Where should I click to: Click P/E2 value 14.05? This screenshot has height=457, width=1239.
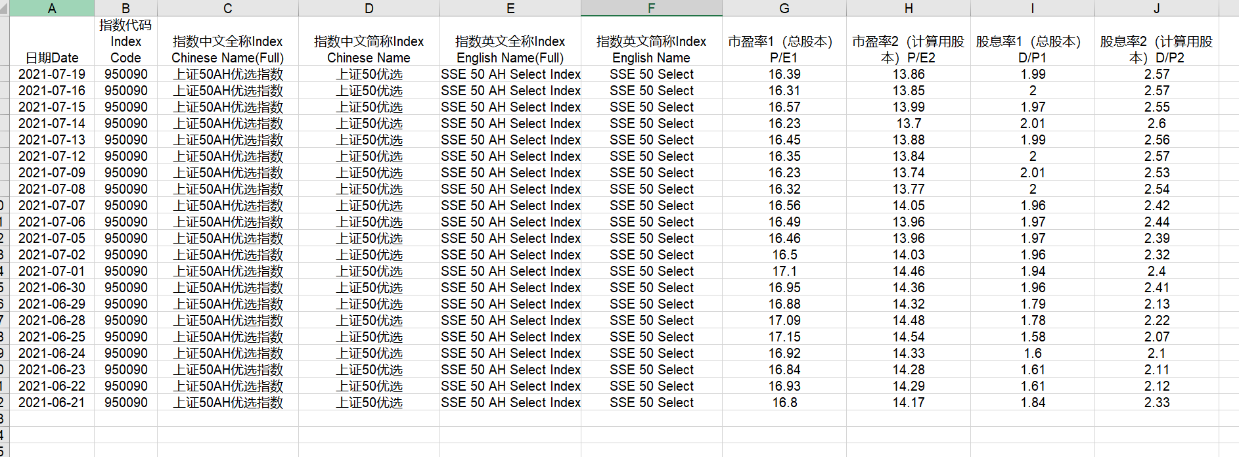909,206
